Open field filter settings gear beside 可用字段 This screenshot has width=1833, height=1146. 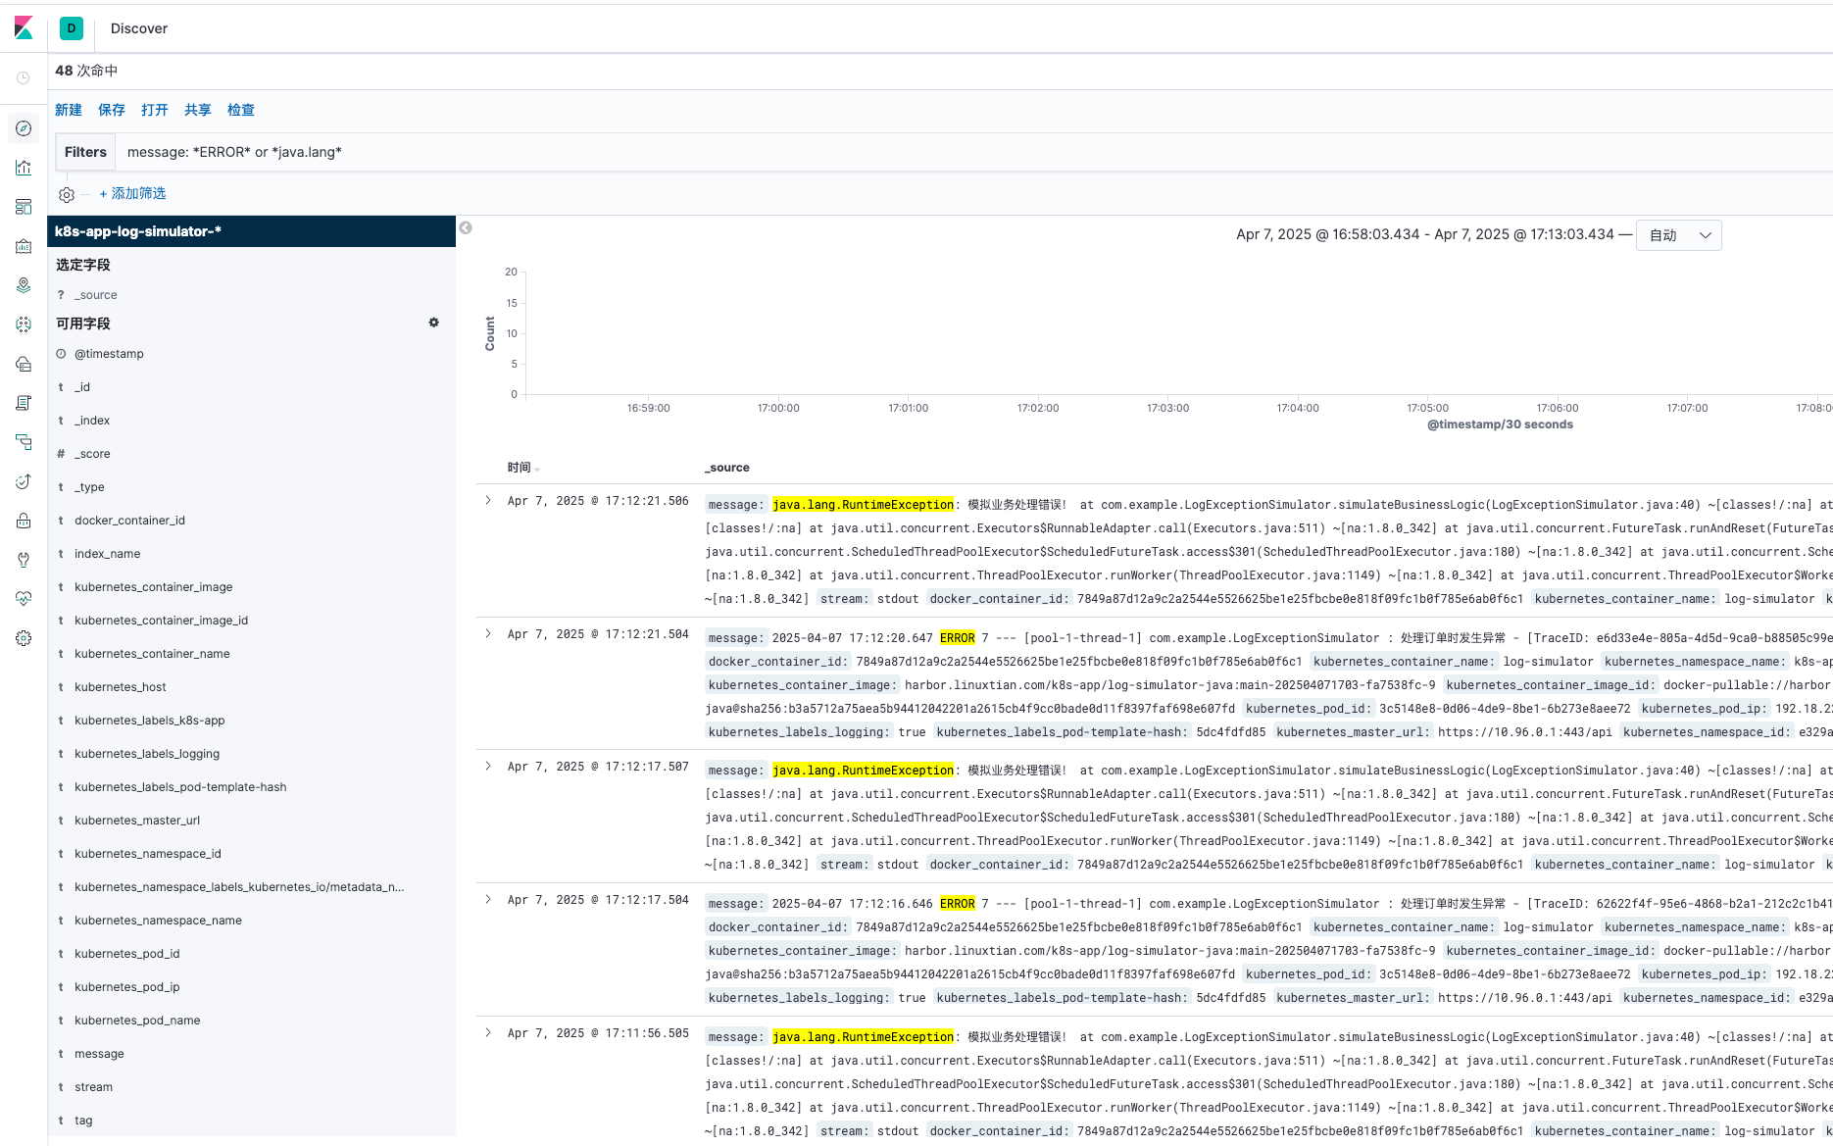tap(433, 323)
